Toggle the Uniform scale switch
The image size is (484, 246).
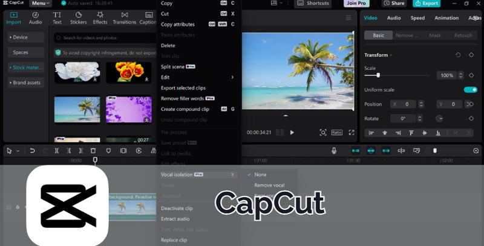click(471, 90)
